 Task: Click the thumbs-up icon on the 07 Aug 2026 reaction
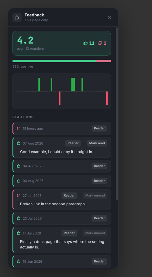(x=18, y=143)
